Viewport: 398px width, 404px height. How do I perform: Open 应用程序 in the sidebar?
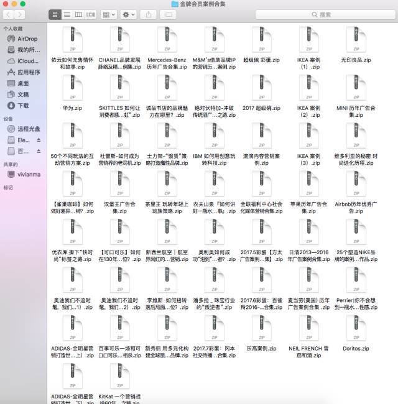[x=22, y=72]
